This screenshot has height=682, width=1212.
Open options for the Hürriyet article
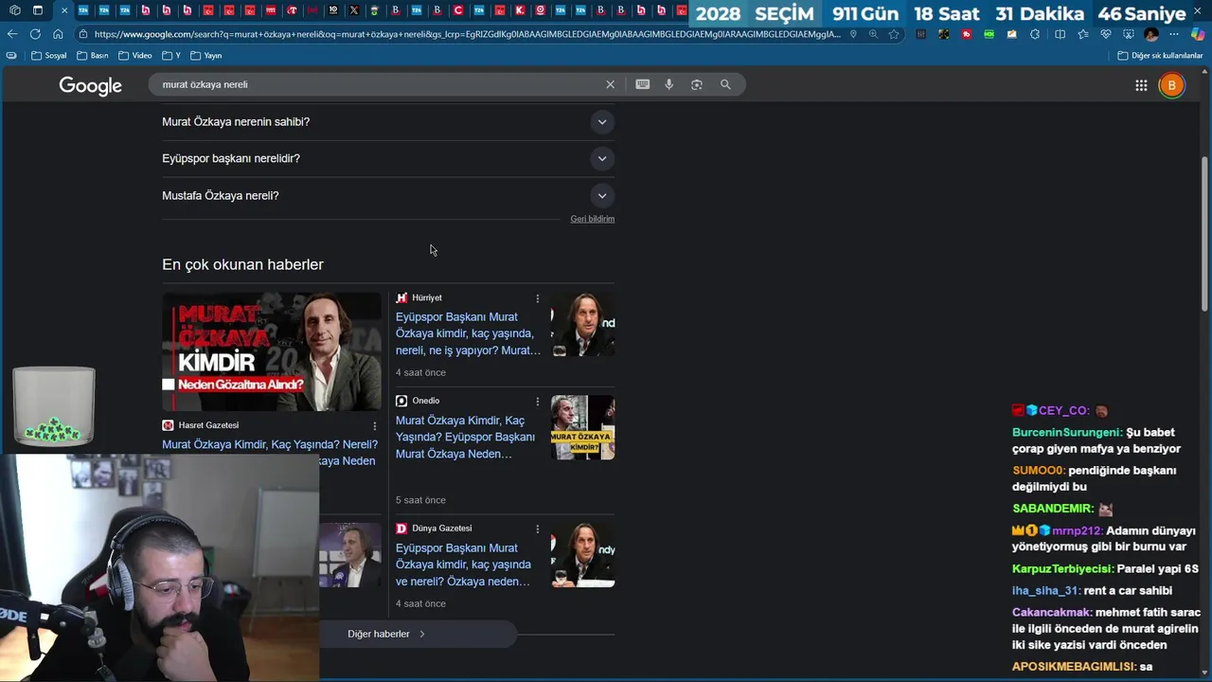(x=538, y=298)
